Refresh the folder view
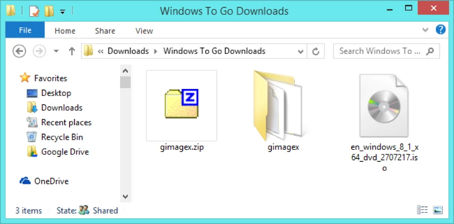Viewport: 454px width, 224px height. pos(315,51)
